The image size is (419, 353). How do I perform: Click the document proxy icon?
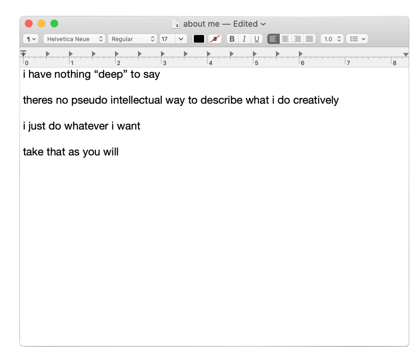(x=176, y=24)
